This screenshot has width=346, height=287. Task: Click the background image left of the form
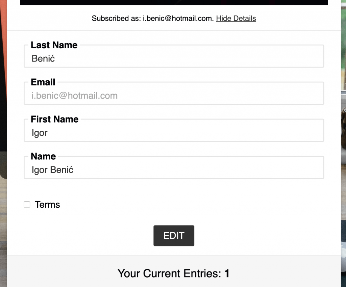3,143
